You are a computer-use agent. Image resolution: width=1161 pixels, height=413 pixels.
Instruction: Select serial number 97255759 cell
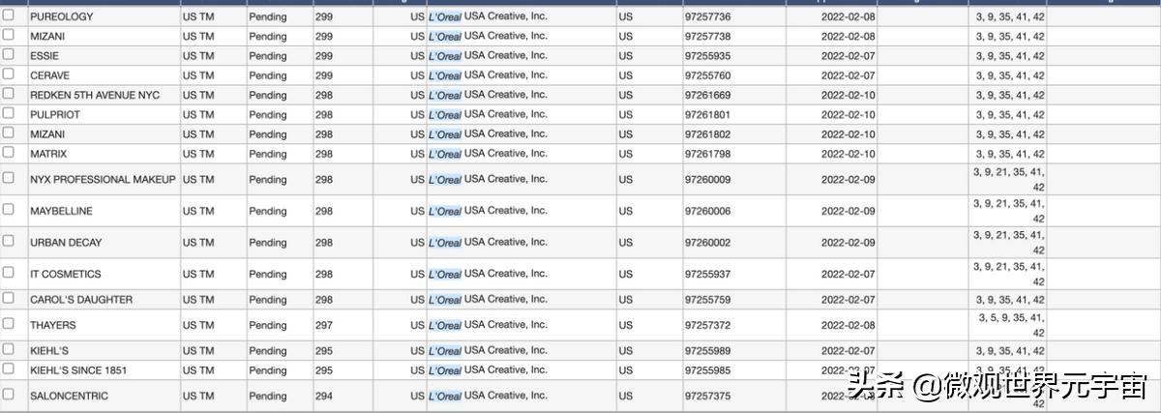point(707,300)
